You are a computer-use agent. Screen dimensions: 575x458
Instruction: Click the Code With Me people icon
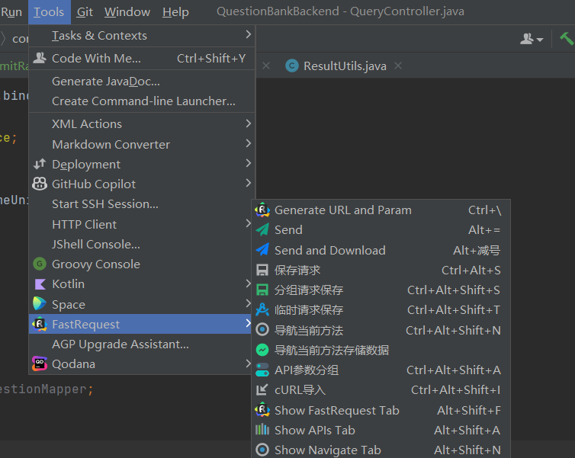[x=40, y=58]
